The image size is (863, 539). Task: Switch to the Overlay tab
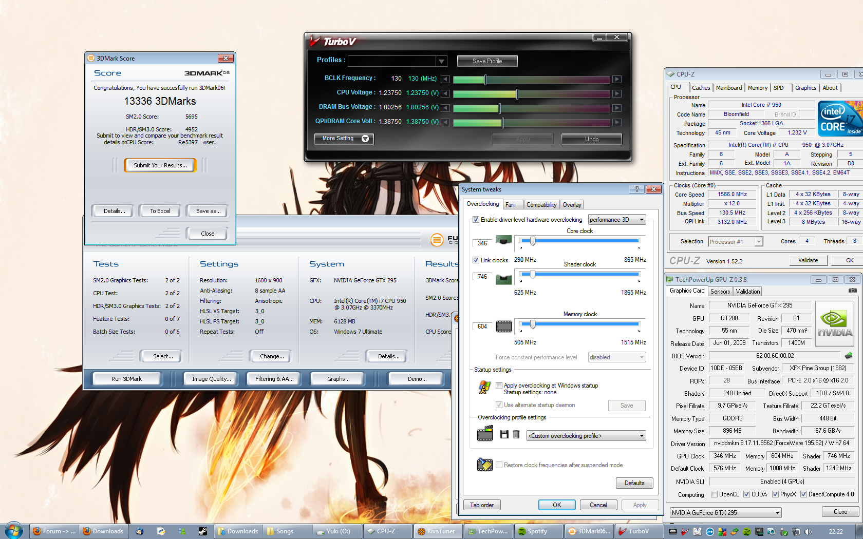click(572, 205)
